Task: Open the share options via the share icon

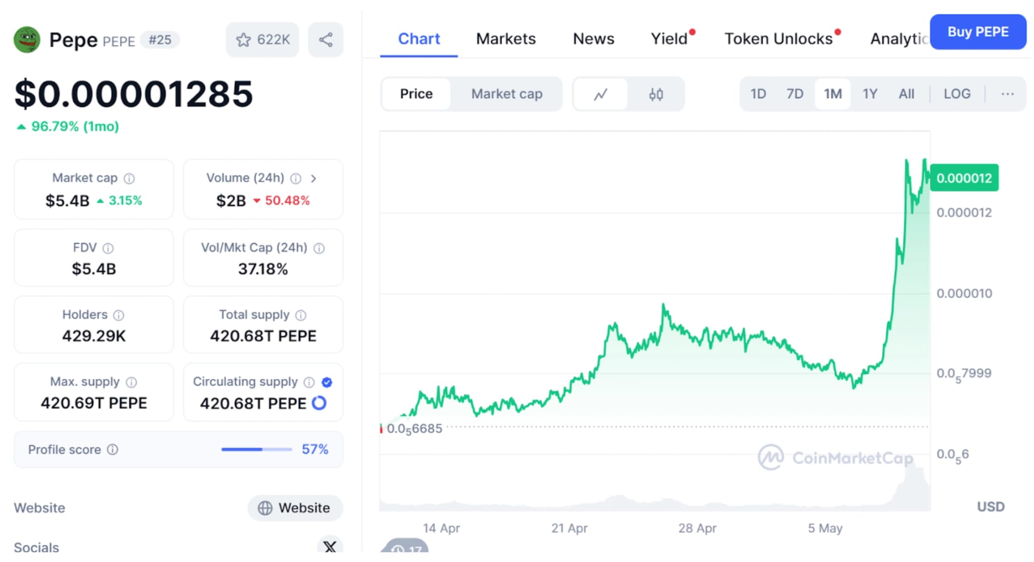Action: (x=325, y=39)
